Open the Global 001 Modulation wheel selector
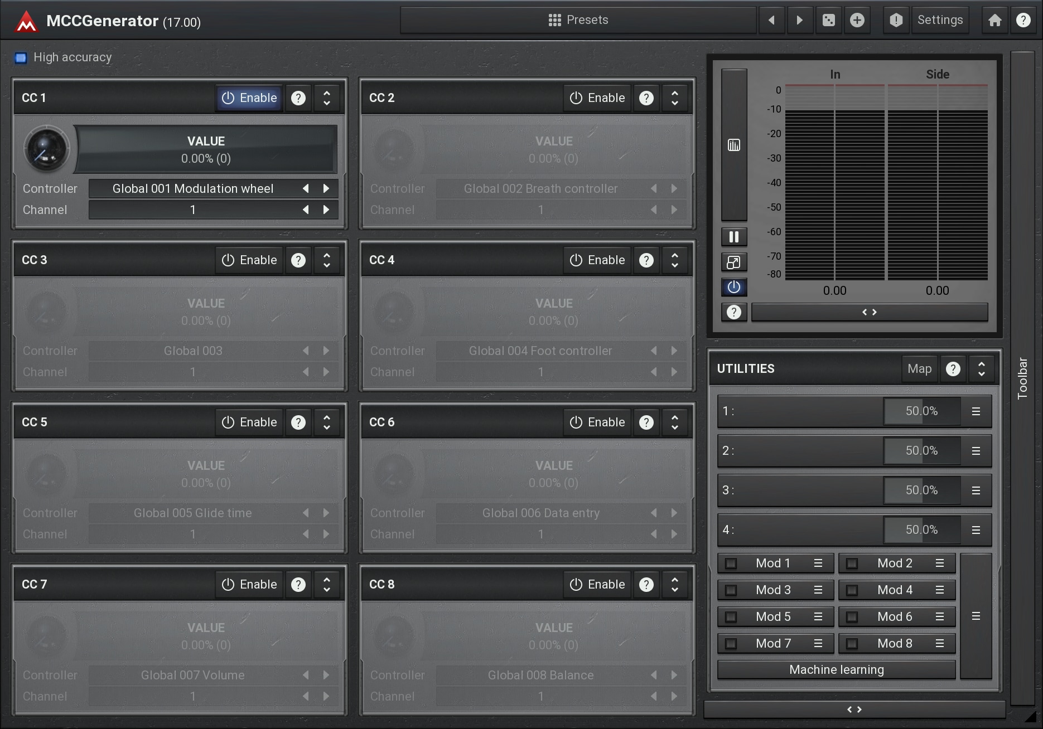Viewport: 1043px width, 729px height. (193, 189)
